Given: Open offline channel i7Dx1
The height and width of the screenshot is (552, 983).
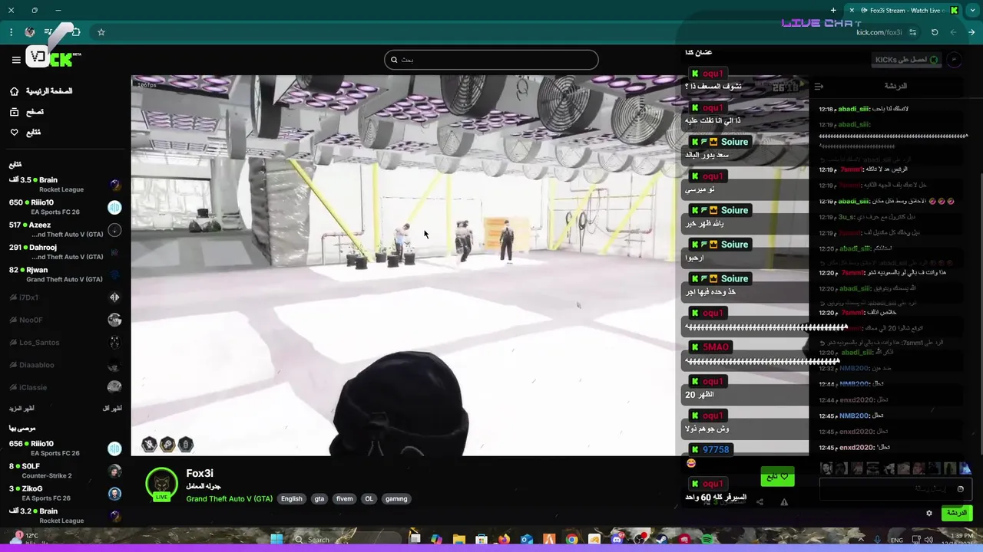Looking at the screenshot, I should (x=65, y=297).
